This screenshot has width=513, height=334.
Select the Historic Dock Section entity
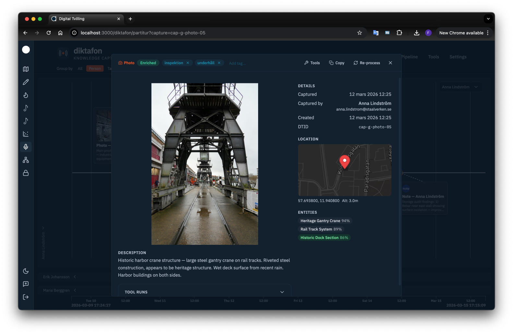324,238
